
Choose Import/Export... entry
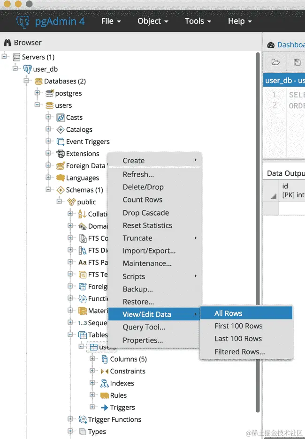coord(154,251)
